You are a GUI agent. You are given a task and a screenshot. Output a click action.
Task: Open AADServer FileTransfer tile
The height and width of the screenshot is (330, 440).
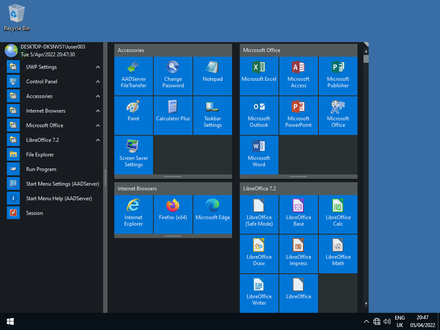click(x=133, y=76)
